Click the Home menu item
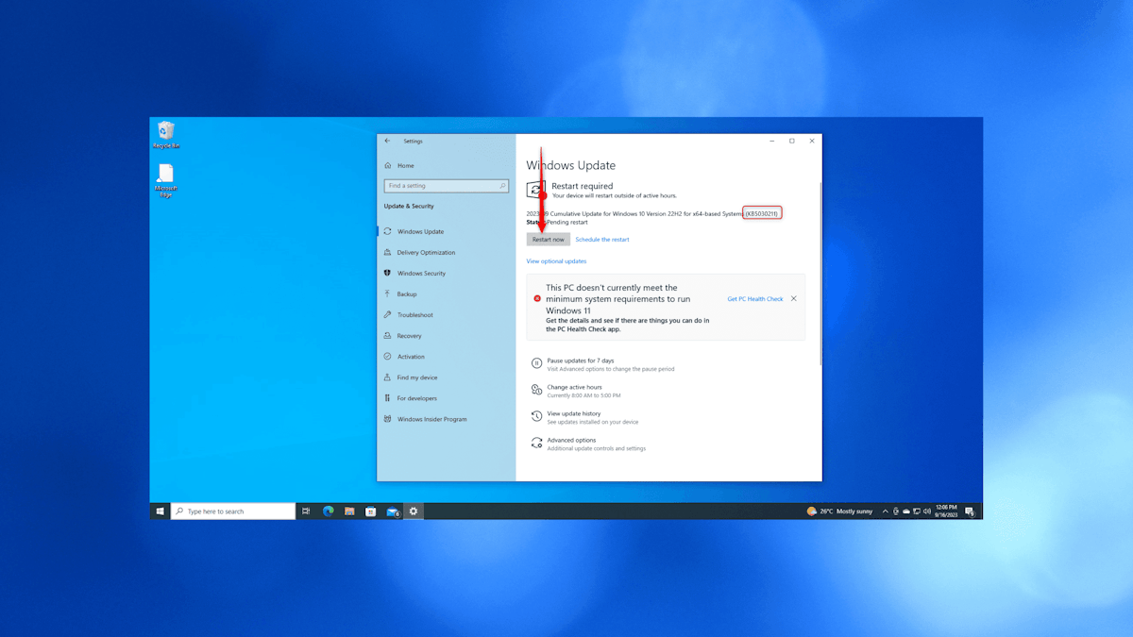This screenshot has height=637, width=1133. click(401, 164)
